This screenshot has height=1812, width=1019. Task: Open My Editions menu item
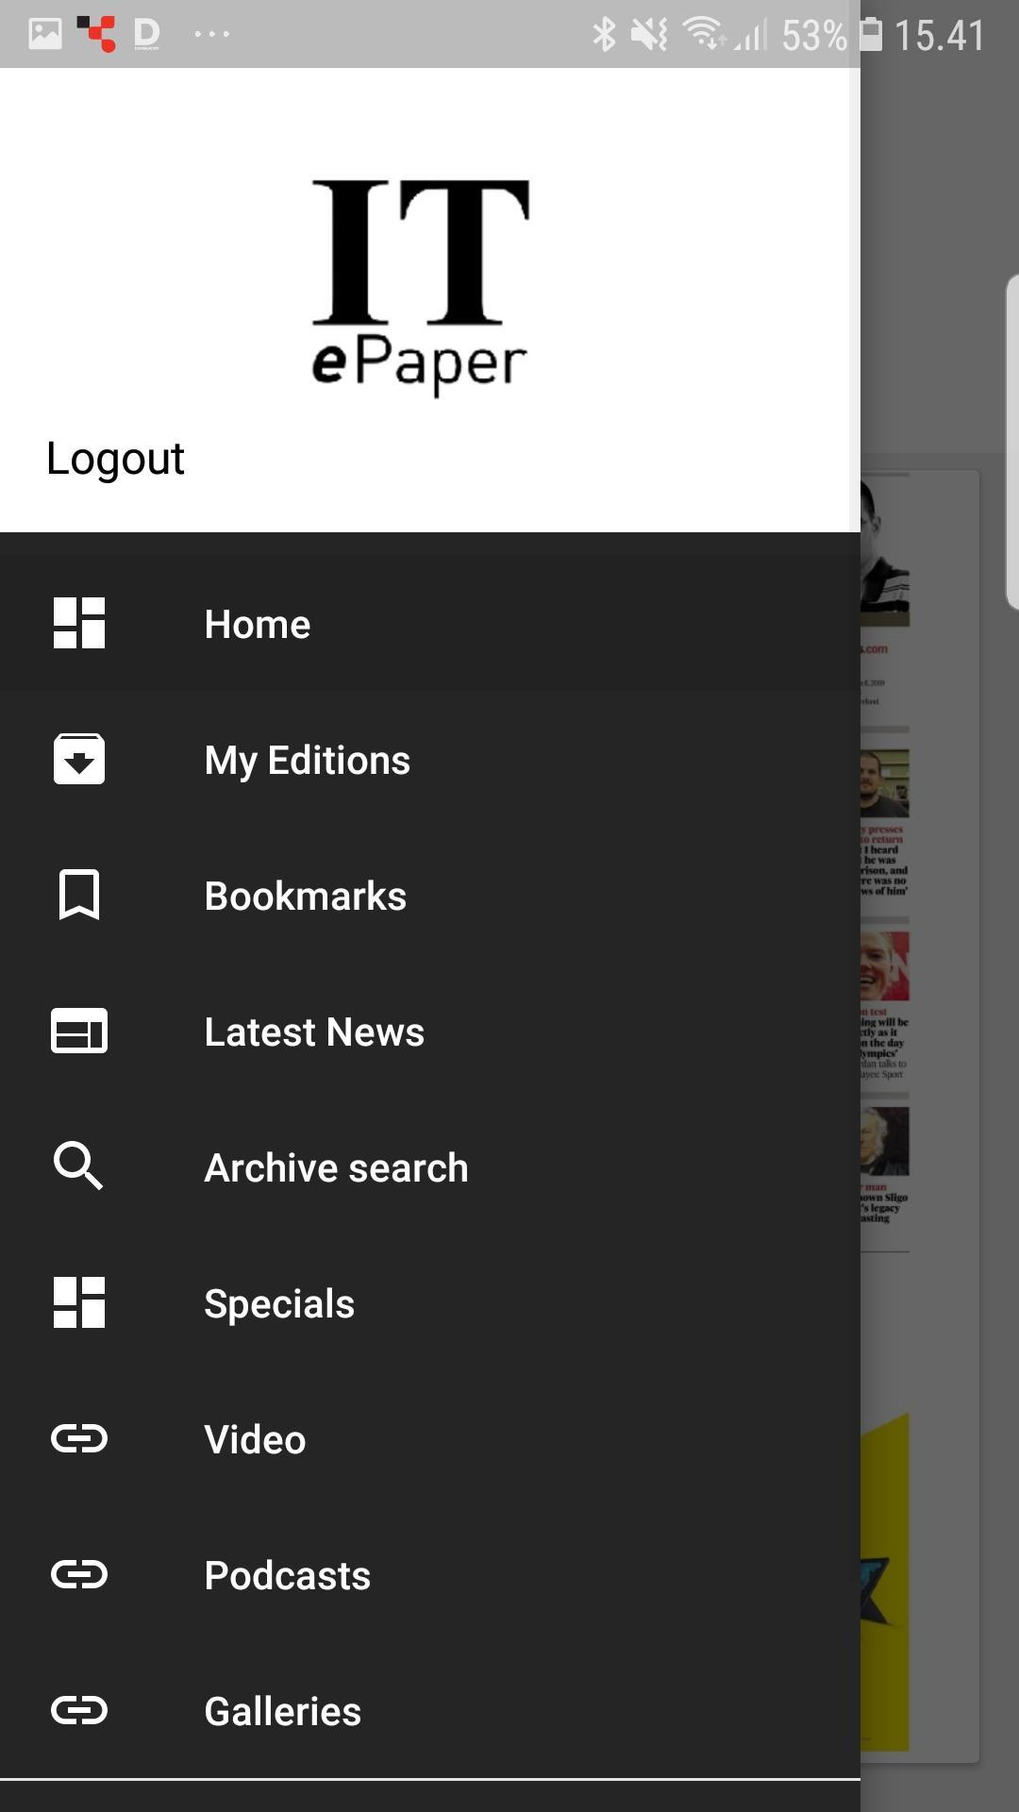coord(430,759)
